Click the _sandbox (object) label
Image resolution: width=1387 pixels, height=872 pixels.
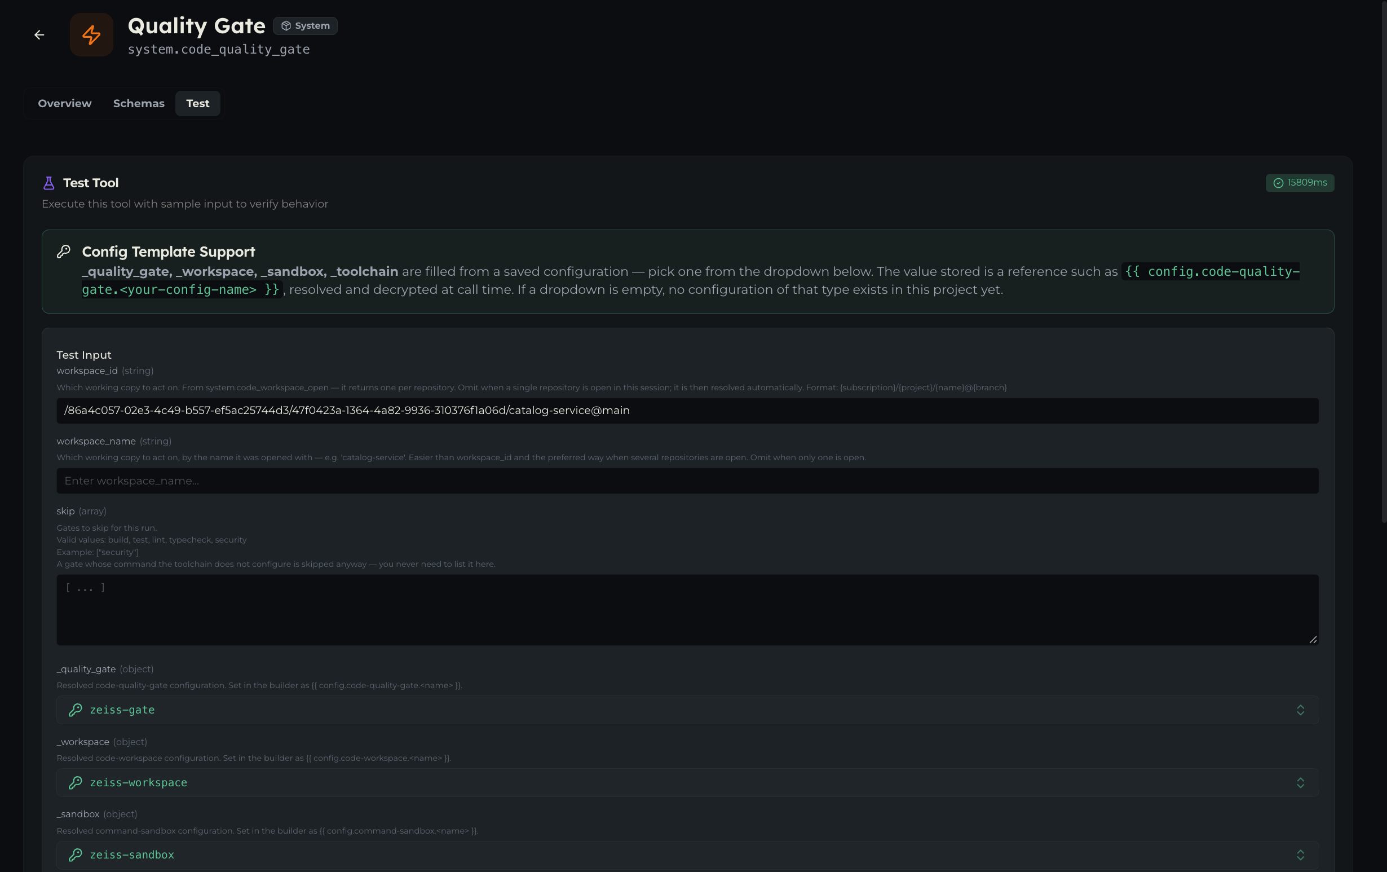pyautogui.click(x=97, y=814)
